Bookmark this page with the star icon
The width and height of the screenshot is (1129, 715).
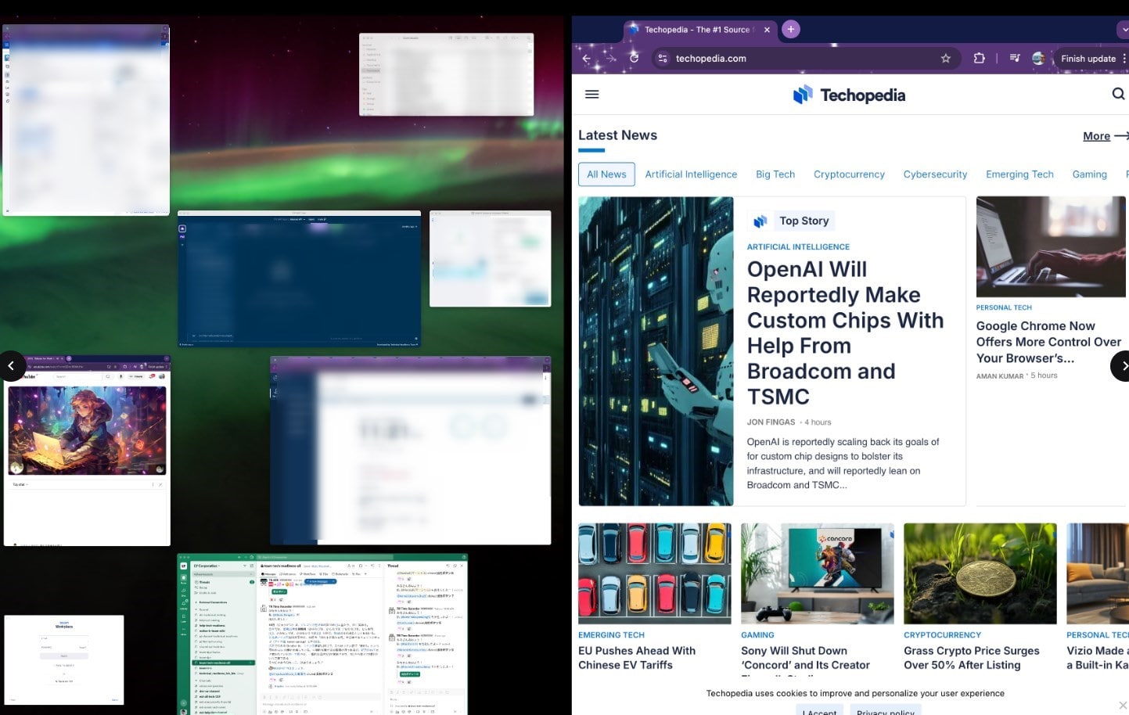[x=946, y=59]
